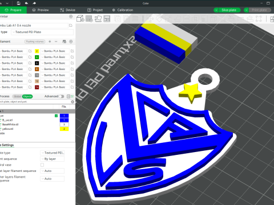Screen dimensions: 274x205
Task: Click the dark red filament 14 swatch
Action: point(37,87)
